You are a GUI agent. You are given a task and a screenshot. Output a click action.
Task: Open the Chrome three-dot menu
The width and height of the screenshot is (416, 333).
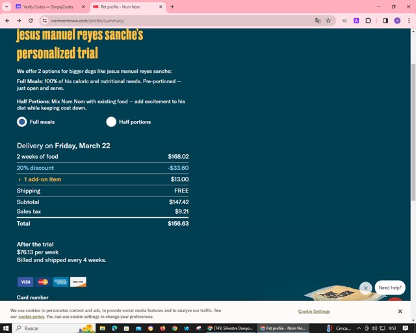(x=409, y=20)
